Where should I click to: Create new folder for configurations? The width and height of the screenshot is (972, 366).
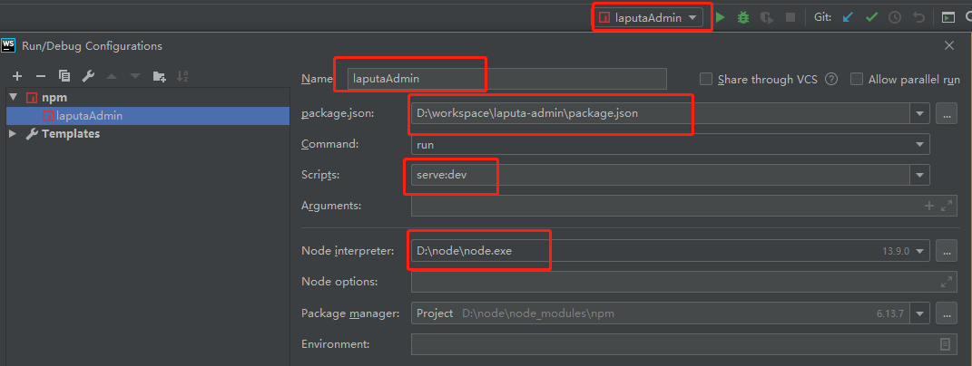160,76
